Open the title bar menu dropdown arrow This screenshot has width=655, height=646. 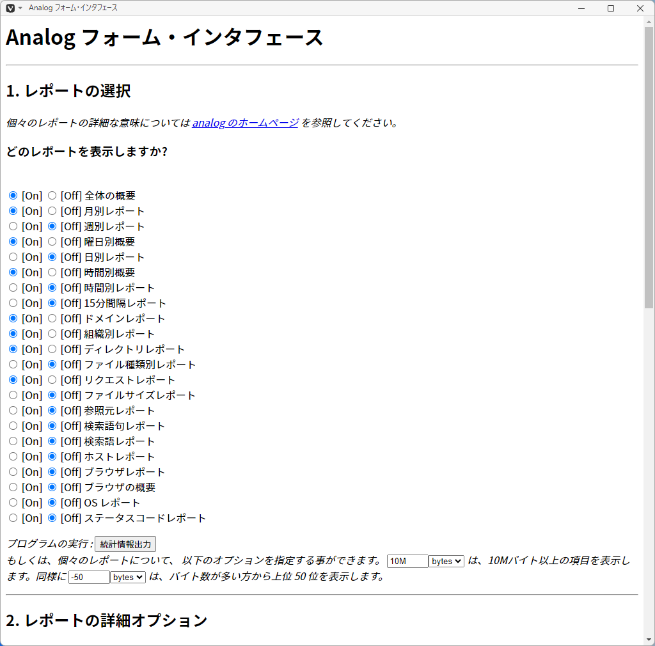pos(20,8)
